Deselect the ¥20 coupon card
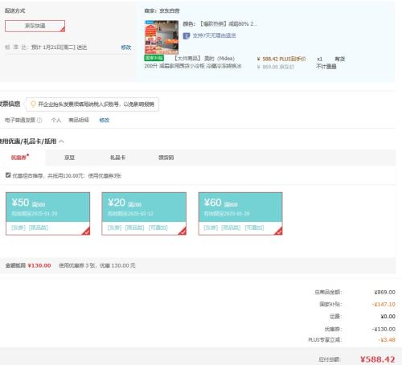This screenshot has height=365, width=402. tap(144, 214)
